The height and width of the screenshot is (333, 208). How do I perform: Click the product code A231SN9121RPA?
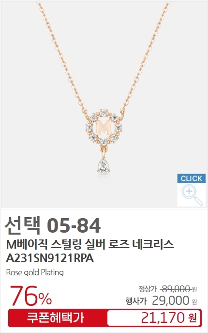coord(50,258)
